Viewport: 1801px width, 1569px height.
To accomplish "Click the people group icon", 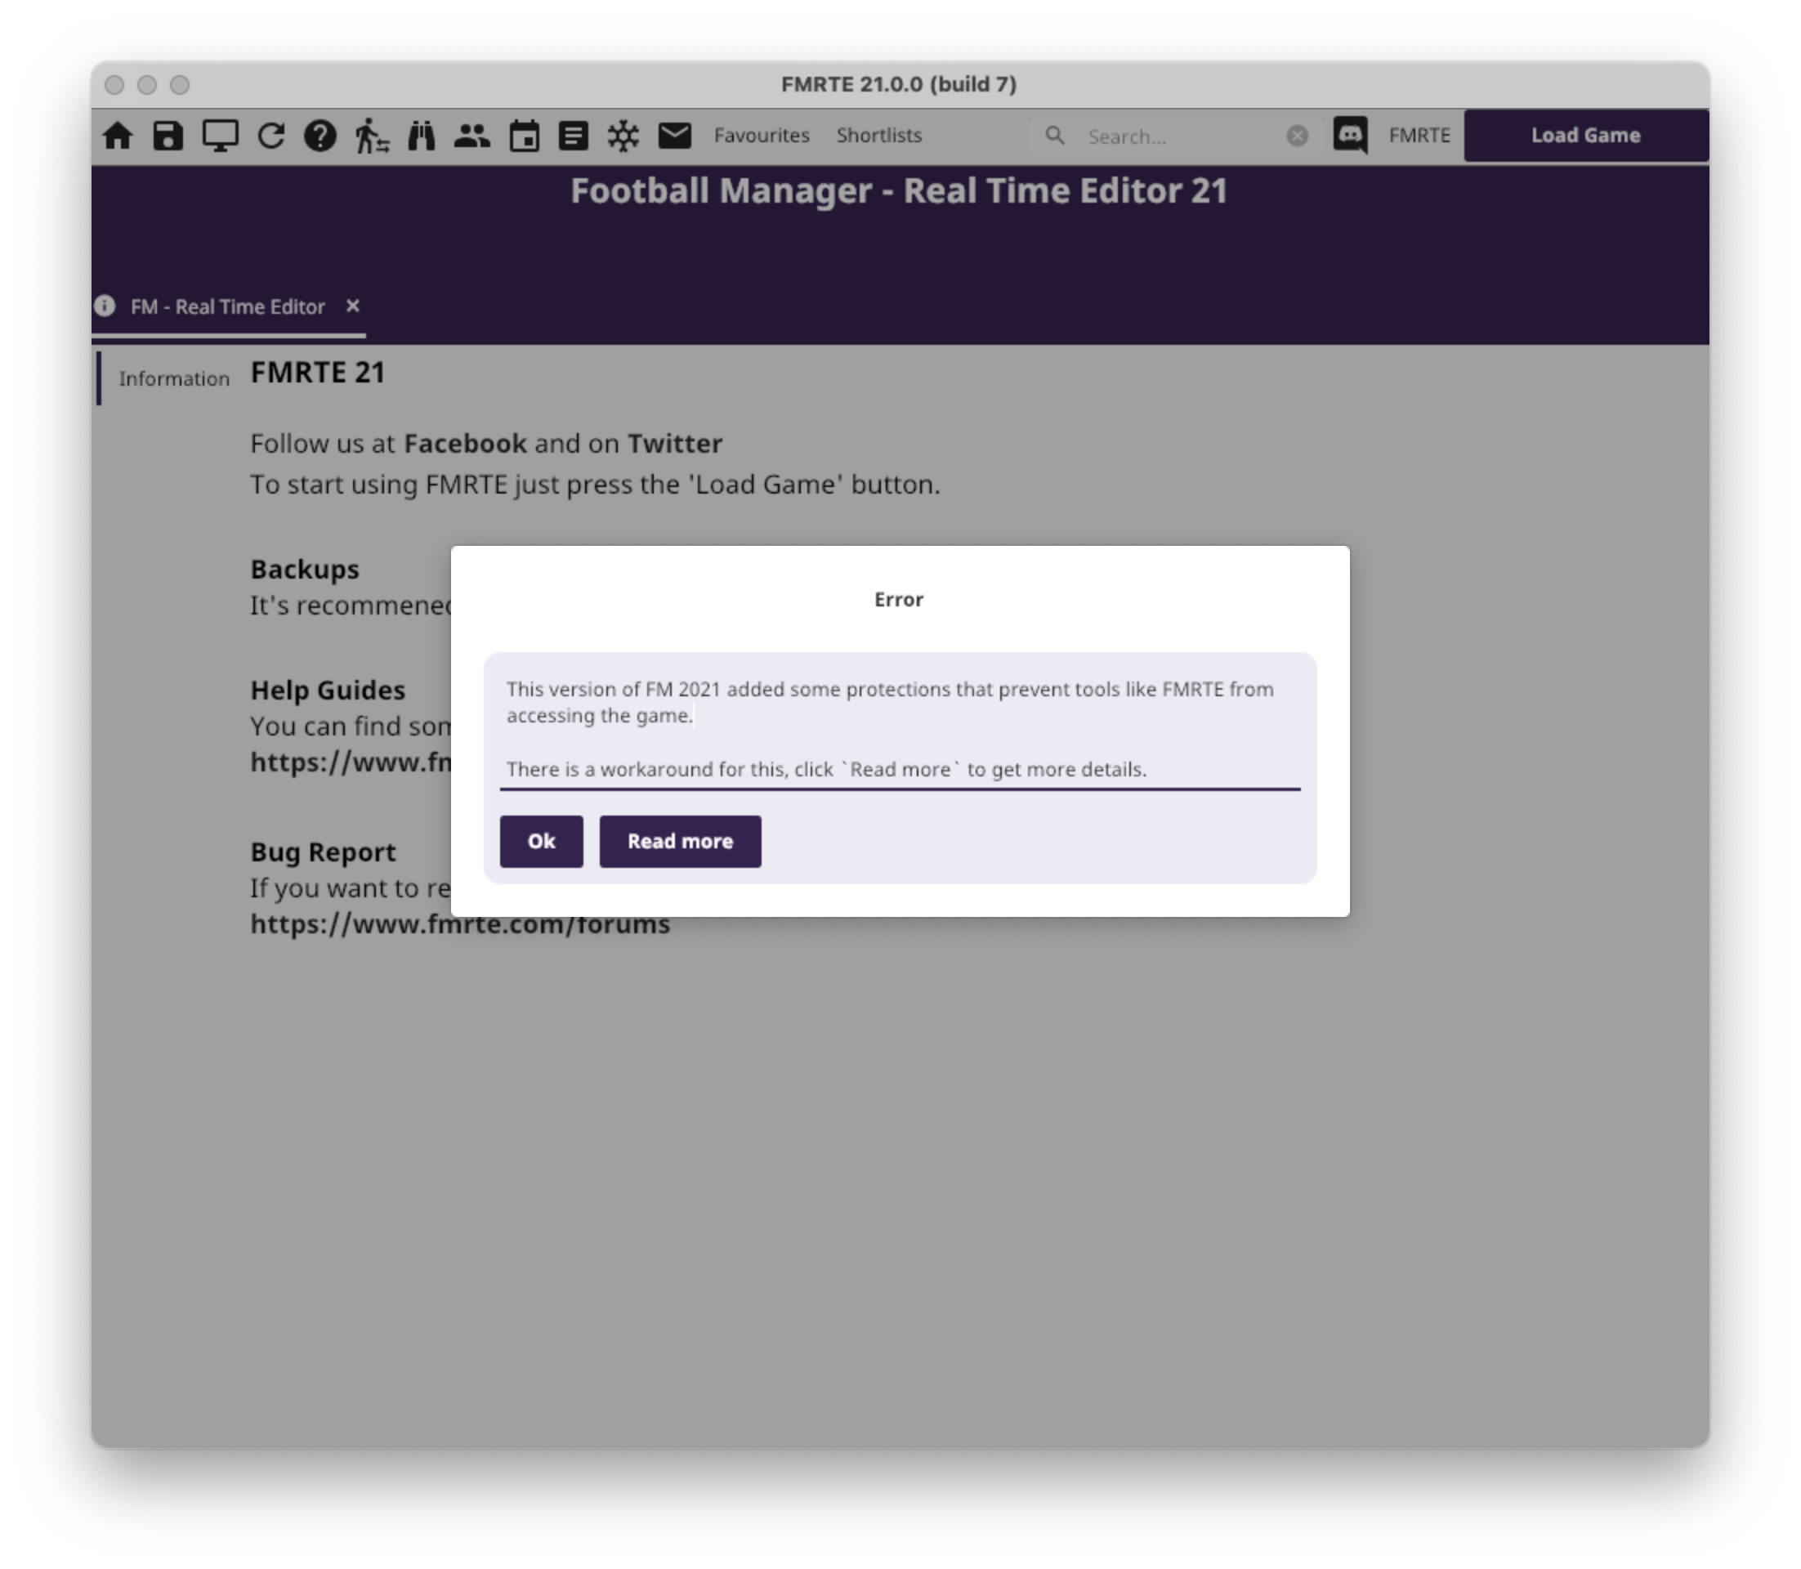I will (x=472, y=136).
